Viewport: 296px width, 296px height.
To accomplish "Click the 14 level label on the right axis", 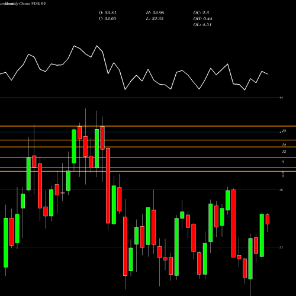I will point(284,145).
